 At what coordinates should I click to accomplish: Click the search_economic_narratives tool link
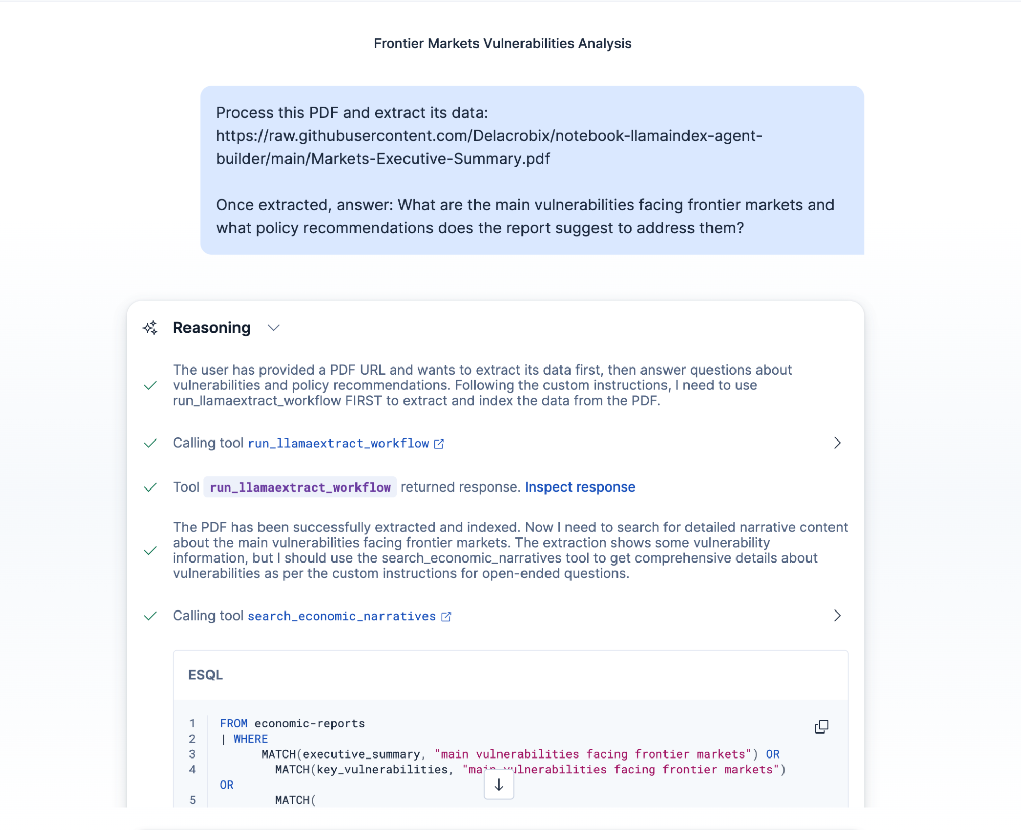point(342,616)
